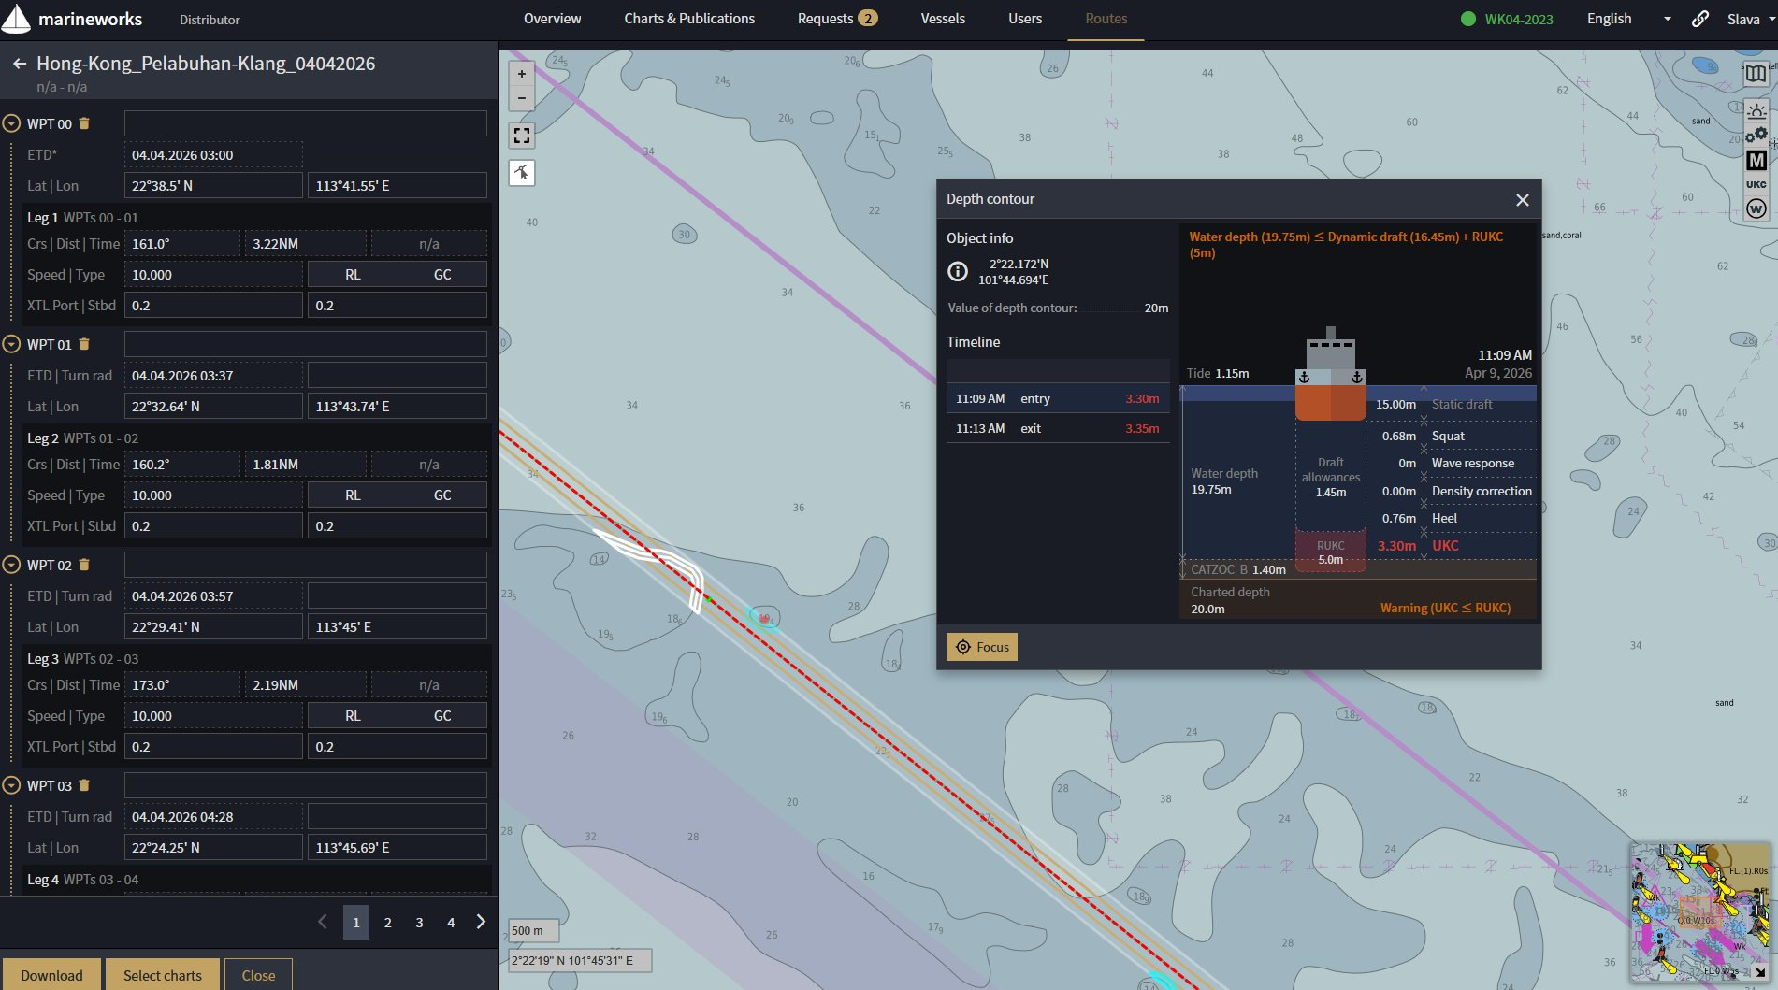
Task: Click the Close route button
Action: tap(258, 975)
